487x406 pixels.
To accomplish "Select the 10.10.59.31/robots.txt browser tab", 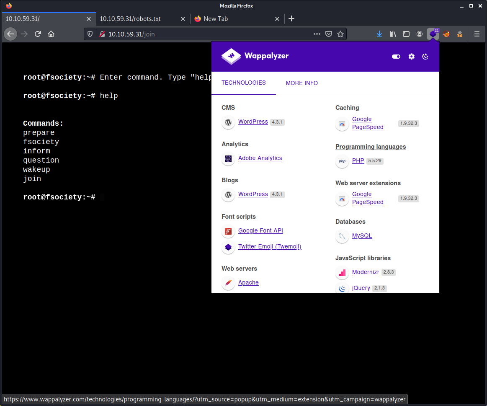I will (x=130, y=19).
